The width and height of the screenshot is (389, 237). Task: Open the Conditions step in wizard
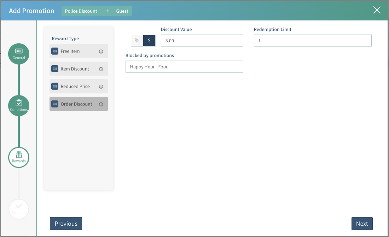click(19, 105)
